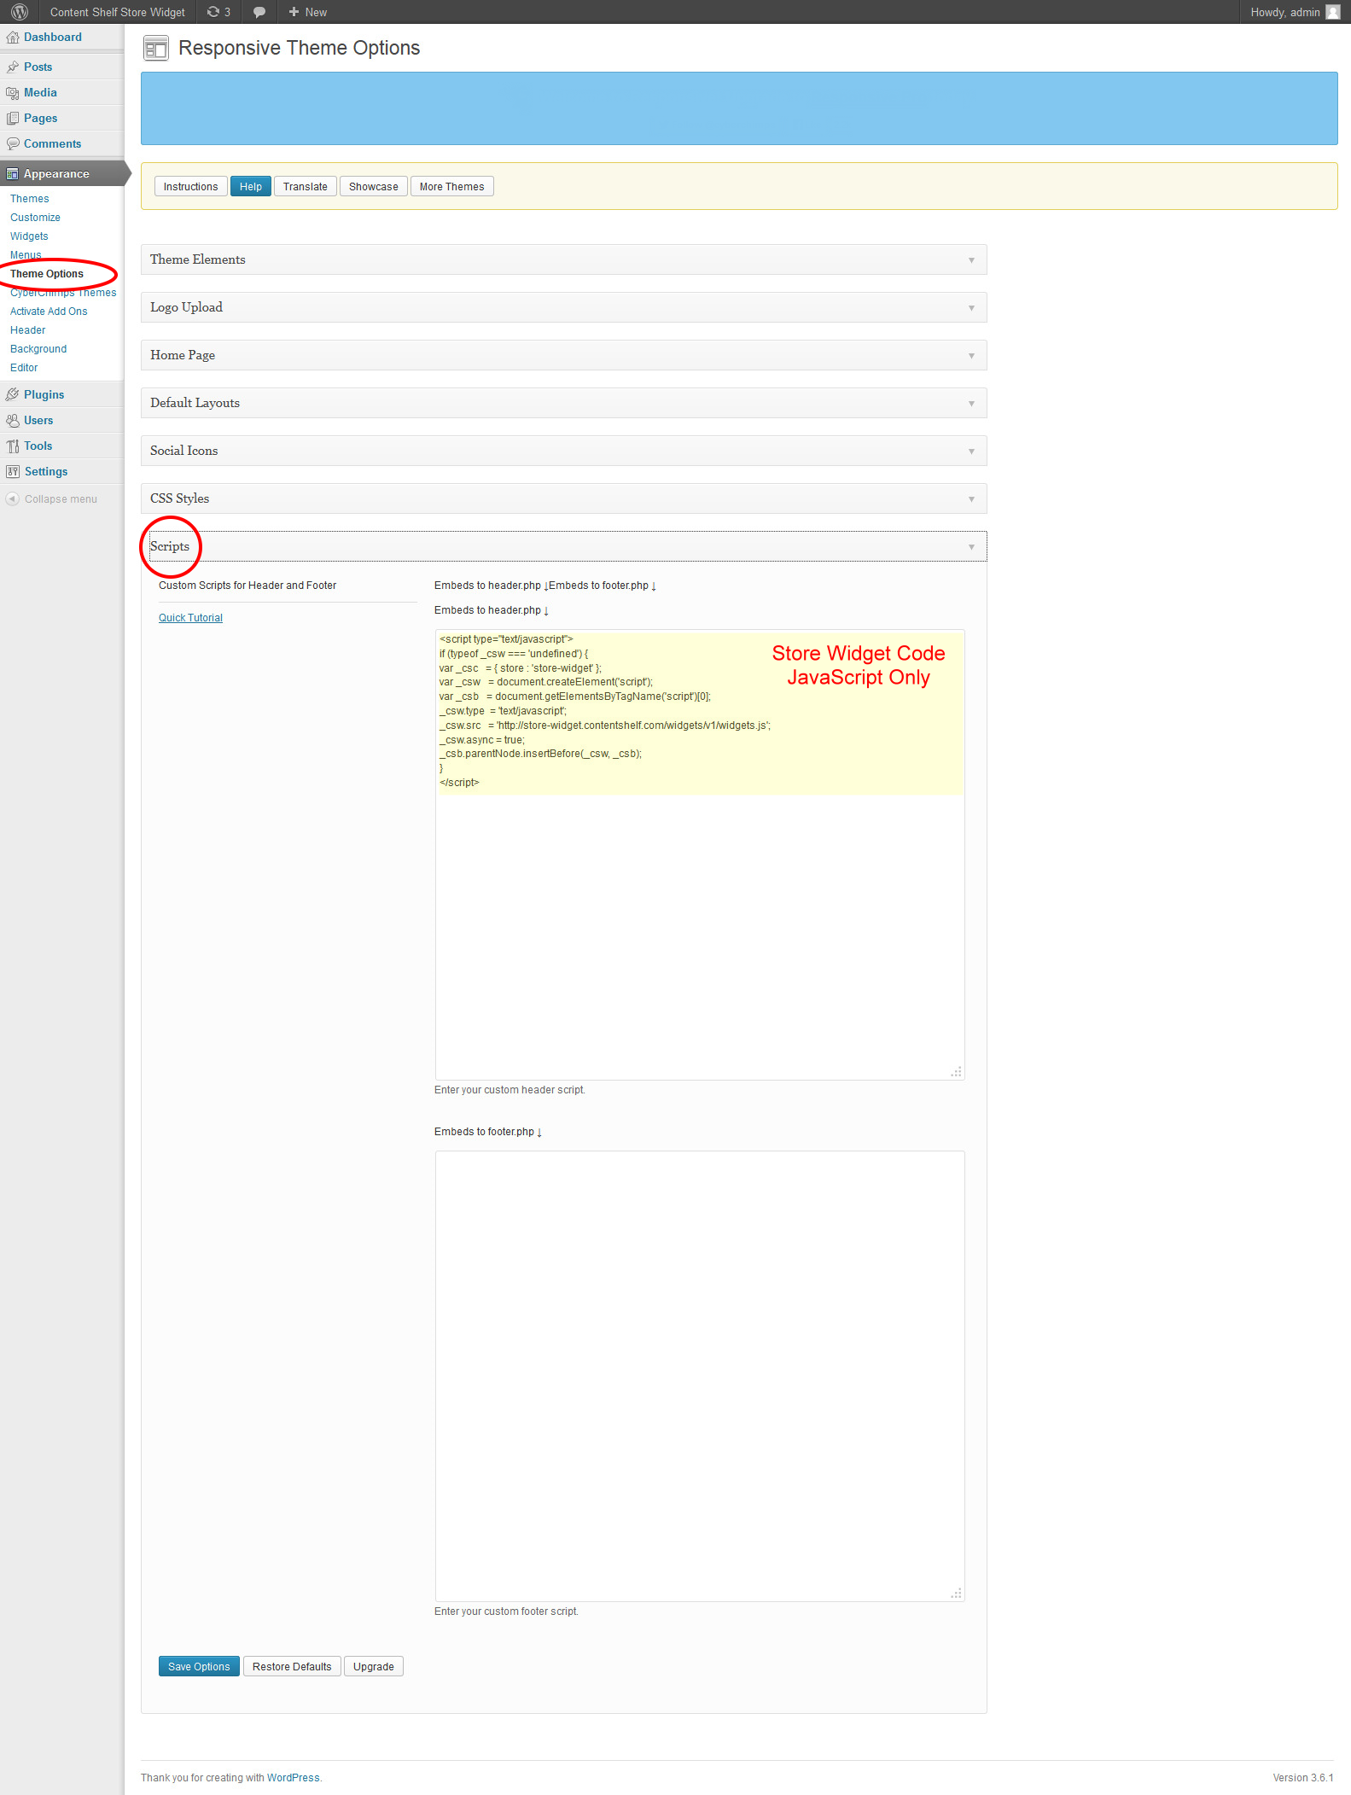The image size is (1351, 1795).
Task: Collapse the Scripts section
Action: click(563, 546)
